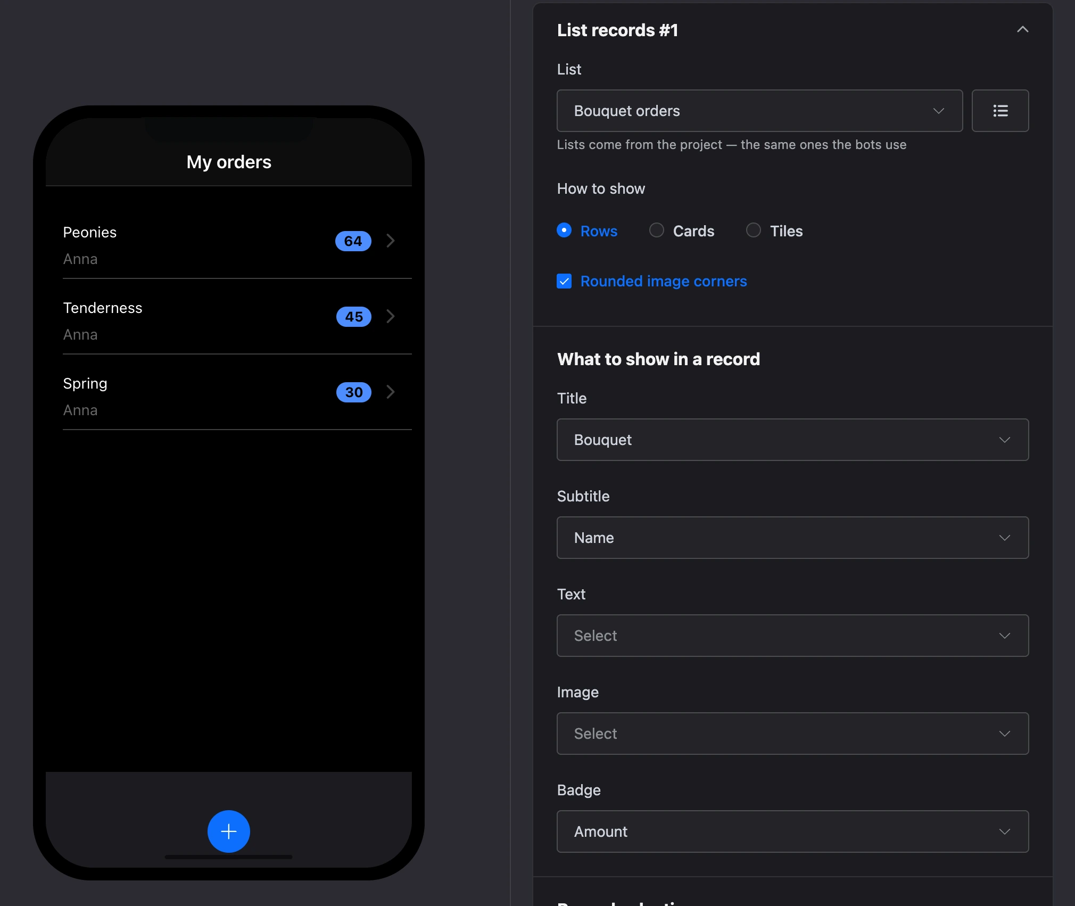
Task: Click the 64 badge on Peonies
Action: click(x=353, y=241)
